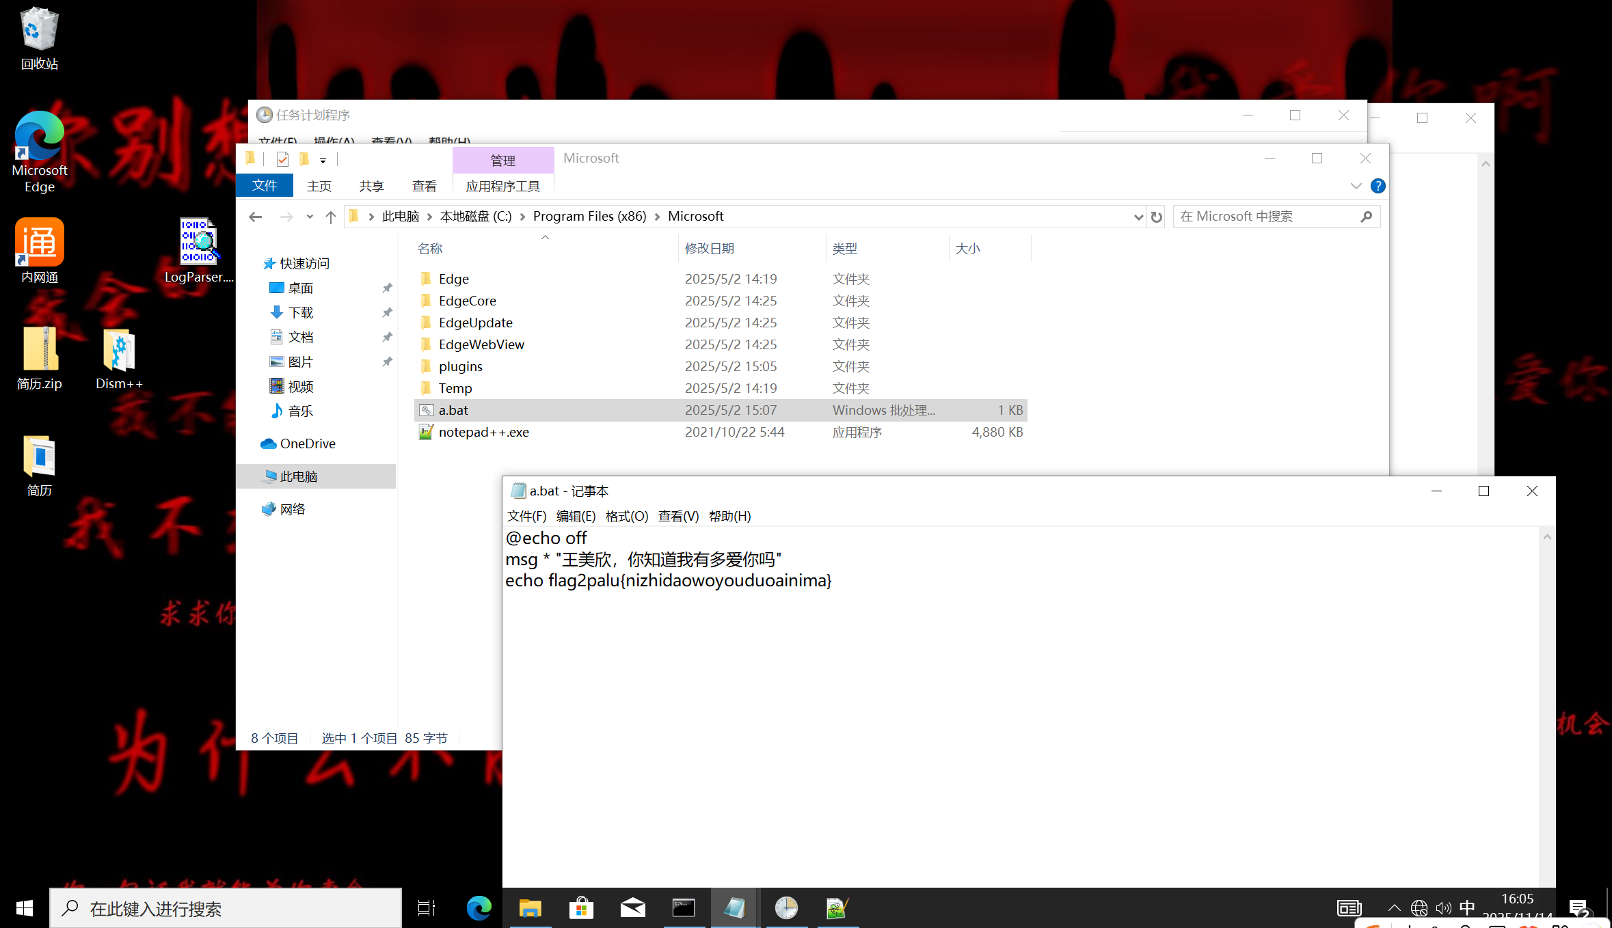Viewport: 1612px width, 928px height.
Task: Toggle the Chinese input mode indicator
Action: (1467, 907)
